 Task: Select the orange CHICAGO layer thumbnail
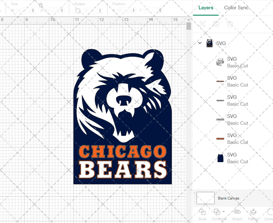click(x=220, y=81)
